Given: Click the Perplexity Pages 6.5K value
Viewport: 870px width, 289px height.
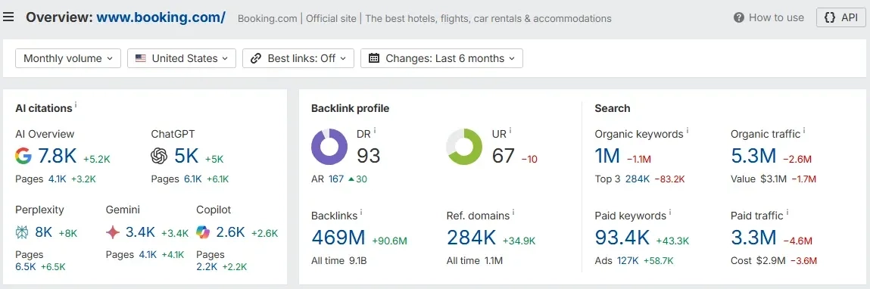Looking at the screenshot, I should point(25,267).
